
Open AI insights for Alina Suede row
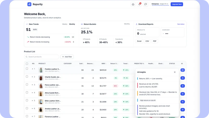point(183,94)
